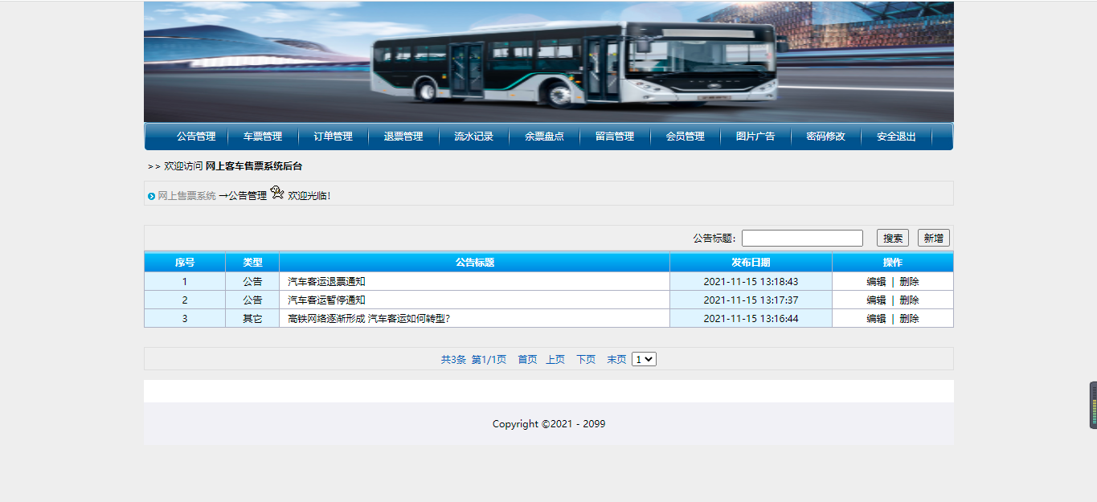Click the 共3条 record count text
This screenshot has width=1097, height=502.
(453, 360)
